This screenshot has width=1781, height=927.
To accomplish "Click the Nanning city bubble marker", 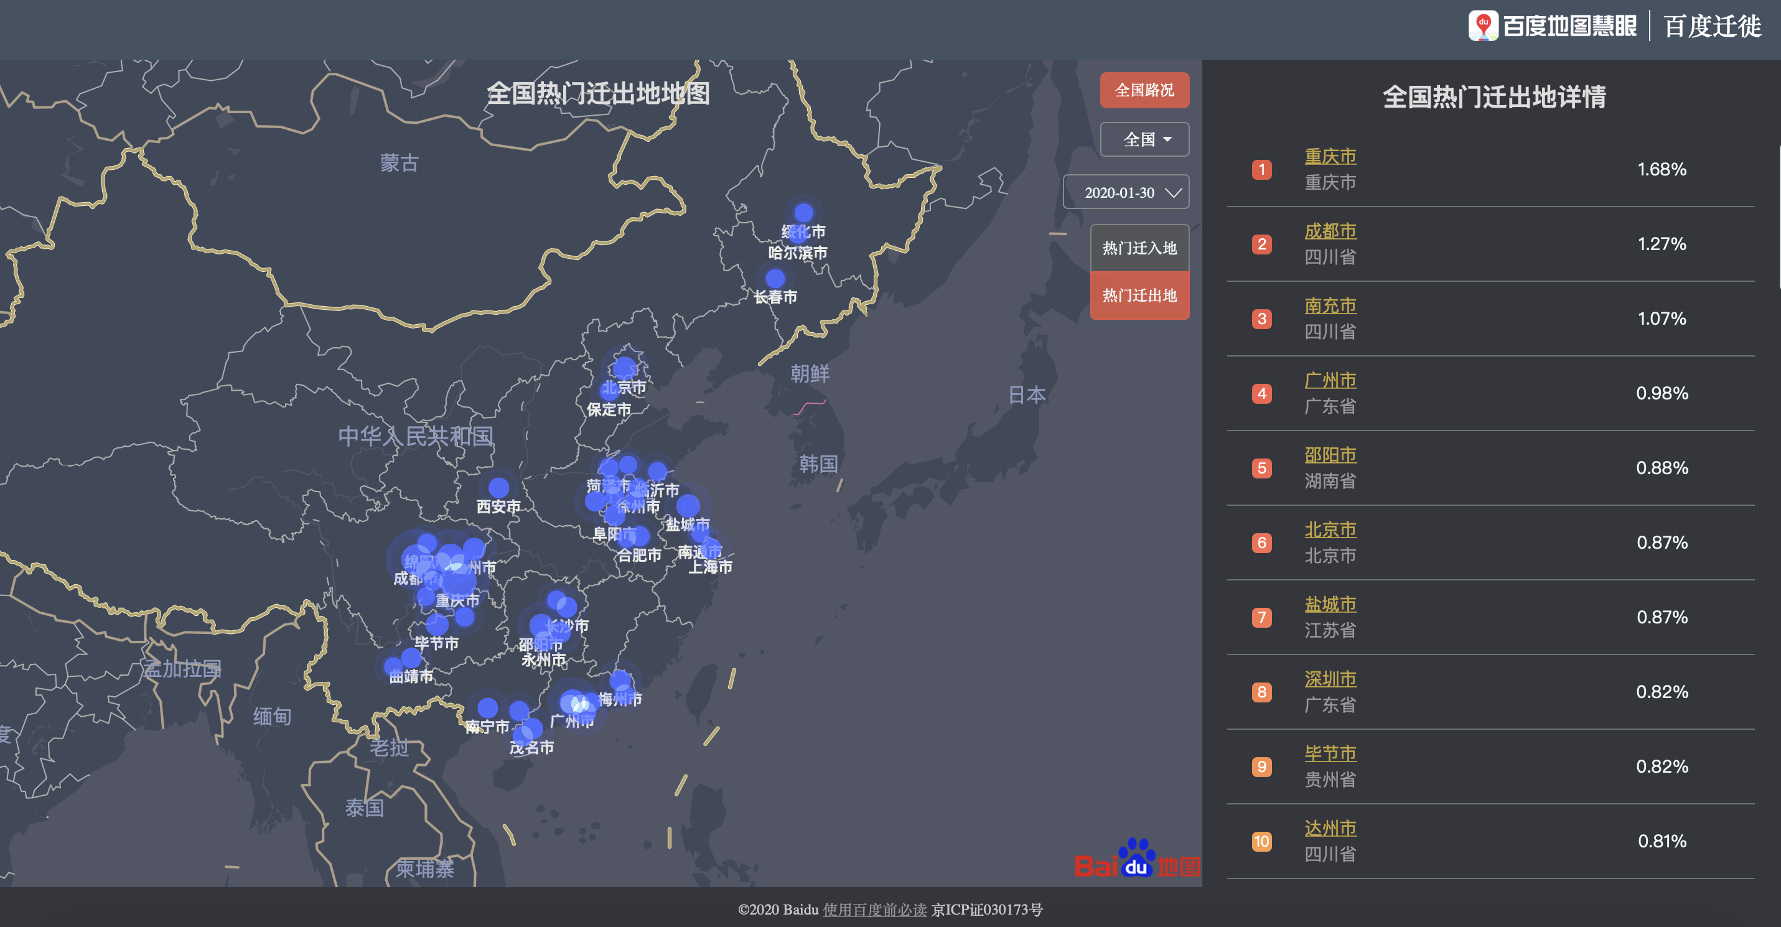I will point(487,708).
